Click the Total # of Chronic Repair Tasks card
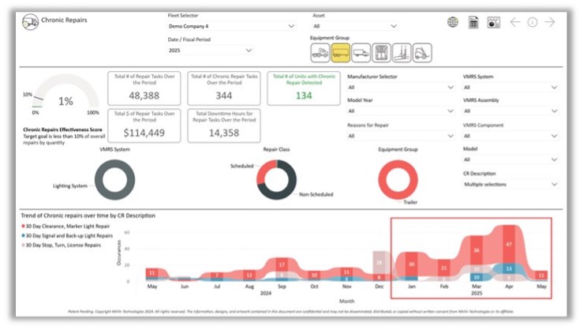Image resolution: width=583 pixels, height=330 pixels. coord(224,88)
